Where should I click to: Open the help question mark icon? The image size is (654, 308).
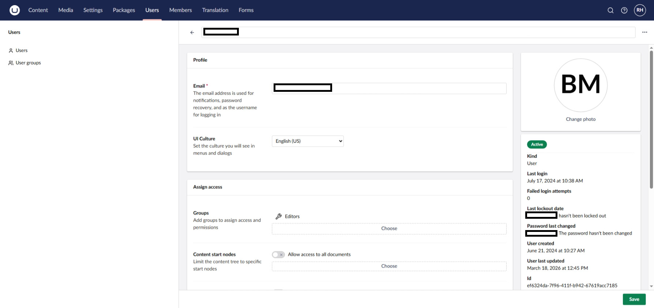(x=624, y=10)
